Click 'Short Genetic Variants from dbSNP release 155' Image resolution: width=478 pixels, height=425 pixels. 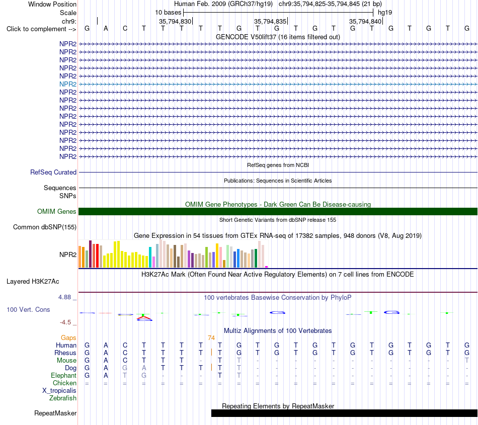tap(278, 220)
